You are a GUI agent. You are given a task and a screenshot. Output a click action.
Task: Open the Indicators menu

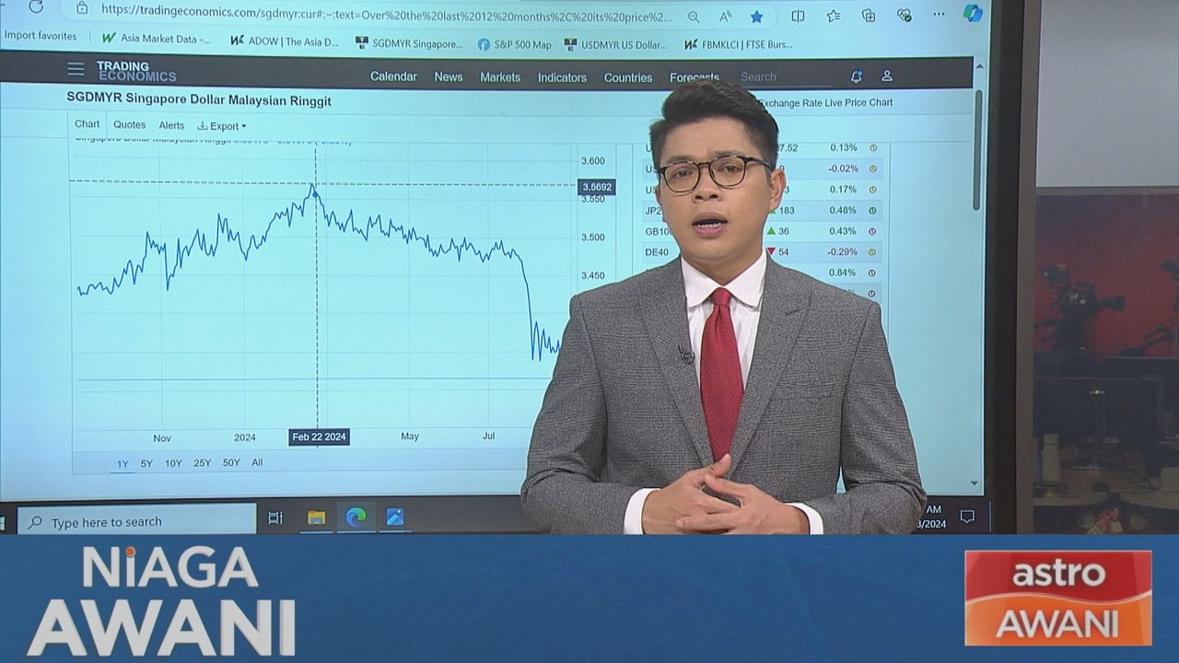click(x=562, y=77)
